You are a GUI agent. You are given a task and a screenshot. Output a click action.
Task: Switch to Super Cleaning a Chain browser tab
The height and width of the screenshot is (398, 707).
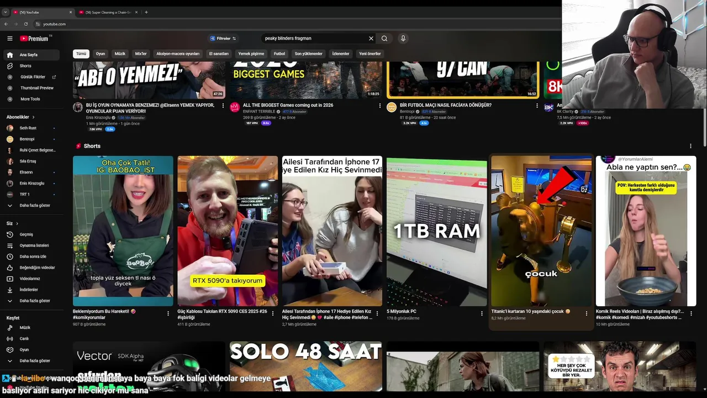point(108,12)
